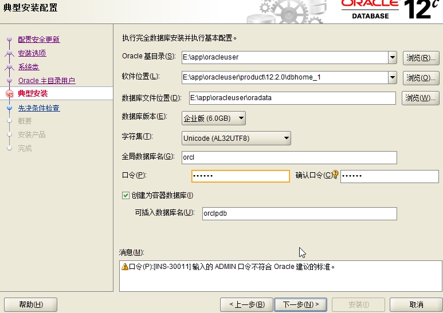Click the 可插入数据库名 orclpdb field

[x=300, y=213]
